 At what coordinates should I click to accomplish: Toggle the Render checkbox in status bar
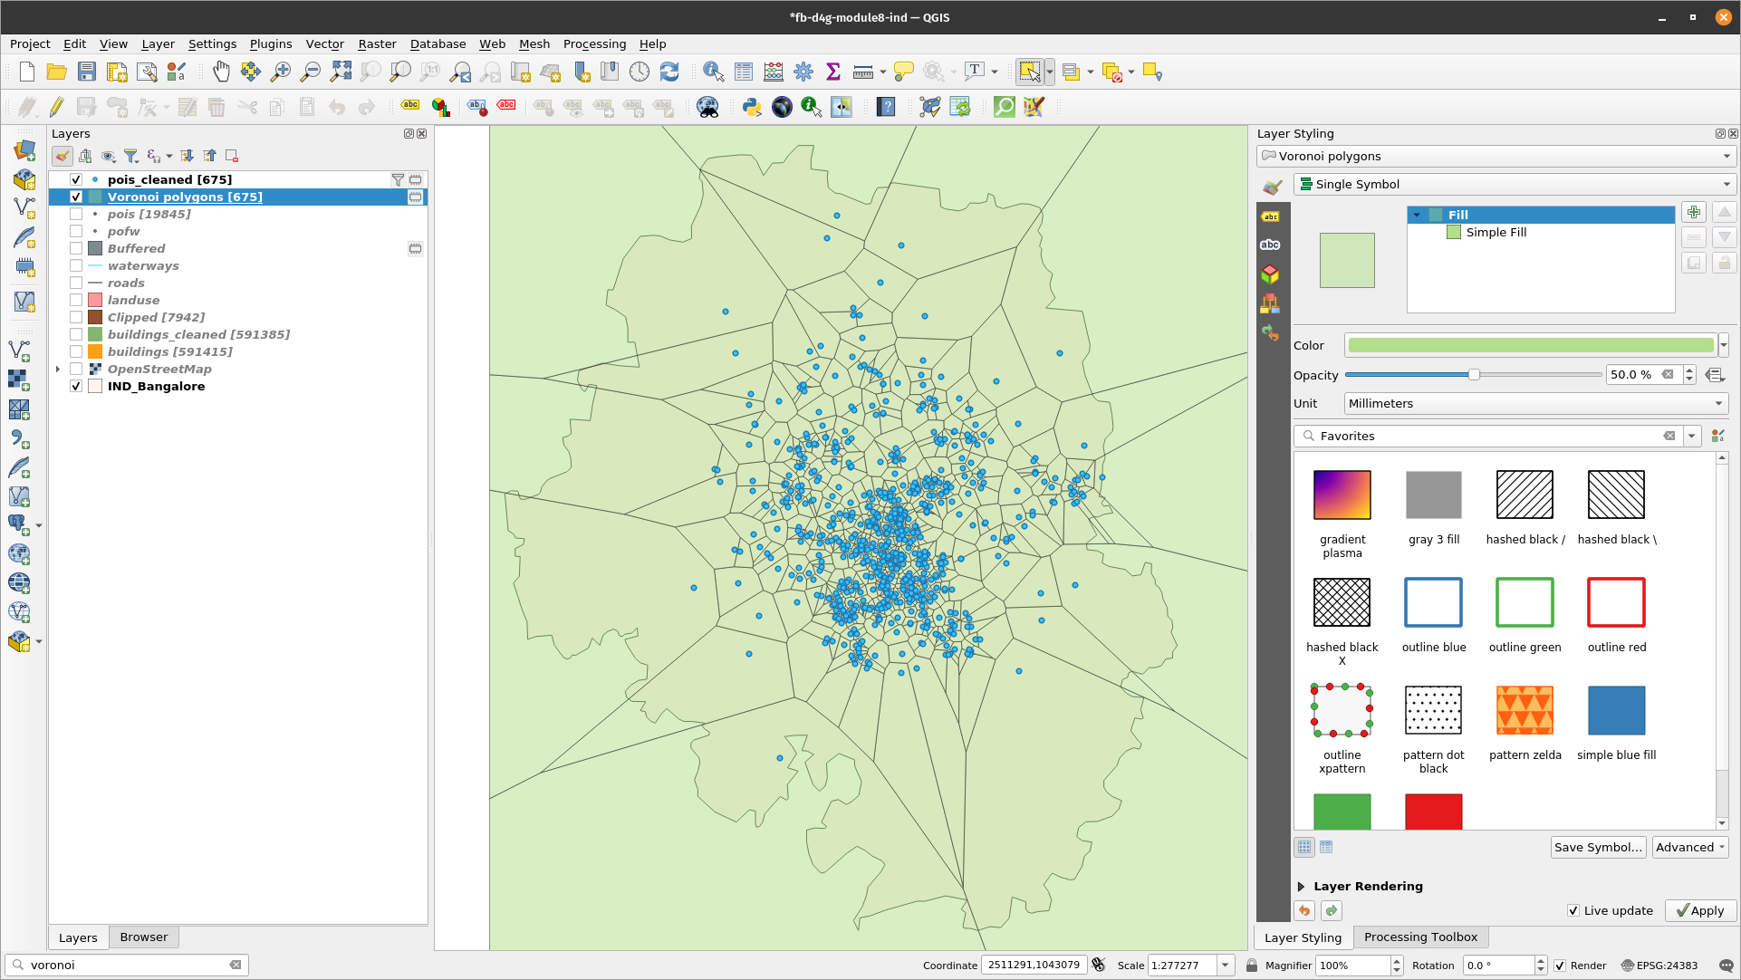[1560, 966]
